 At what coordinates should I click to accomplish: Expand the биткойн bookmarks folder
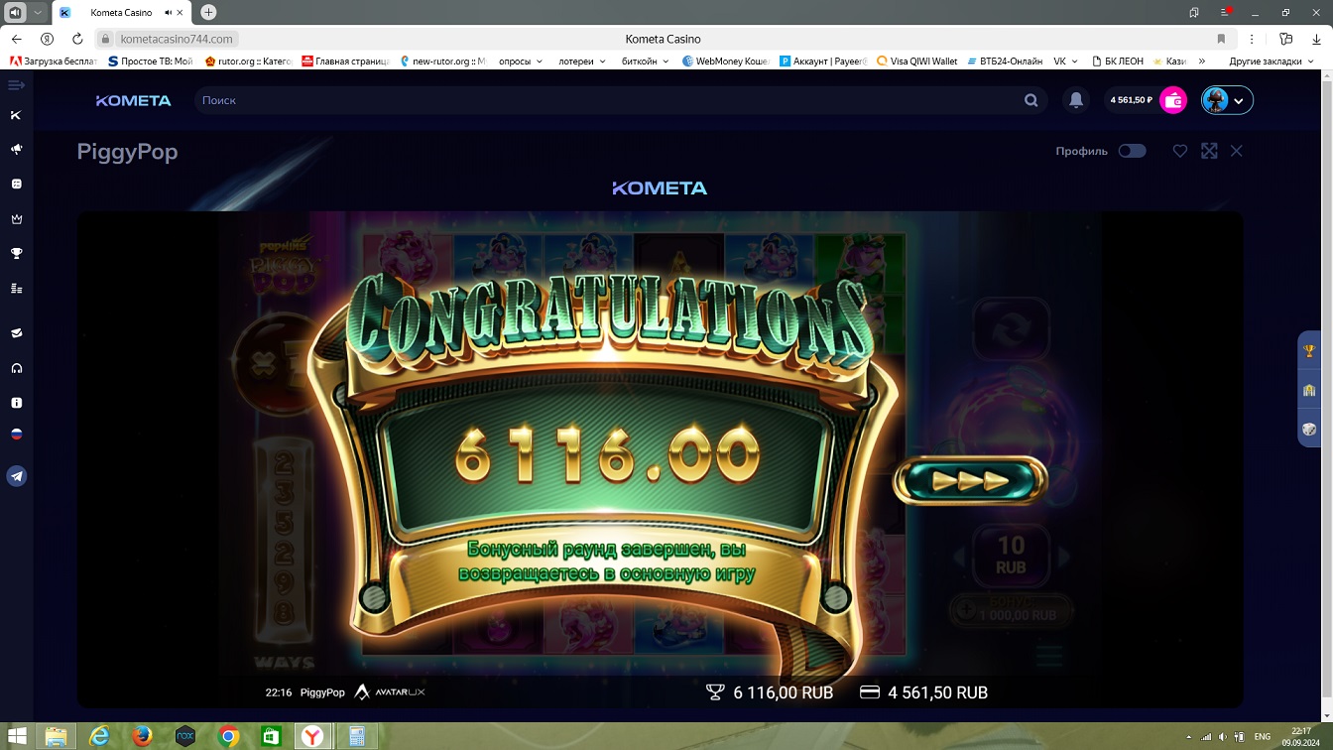[645, 61]
